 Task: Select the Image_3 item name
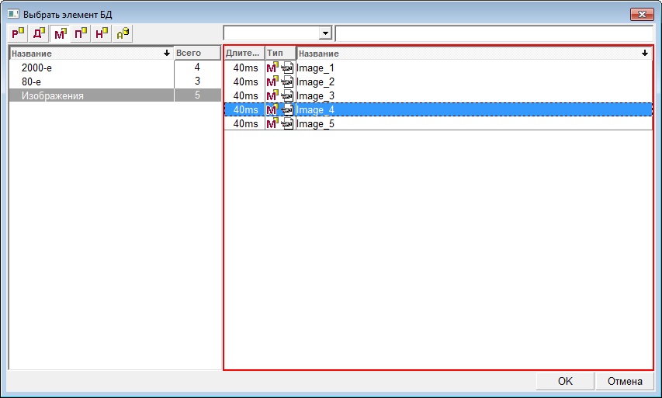click(x=315, y=95)
